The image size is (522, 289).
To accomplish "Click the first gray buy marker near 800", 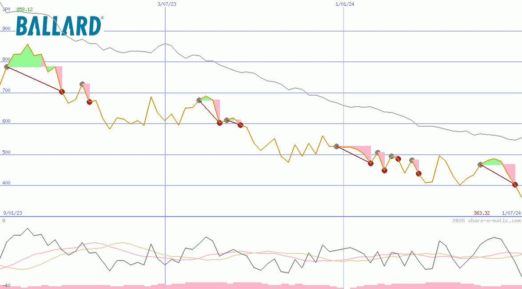I will [7, 67].
